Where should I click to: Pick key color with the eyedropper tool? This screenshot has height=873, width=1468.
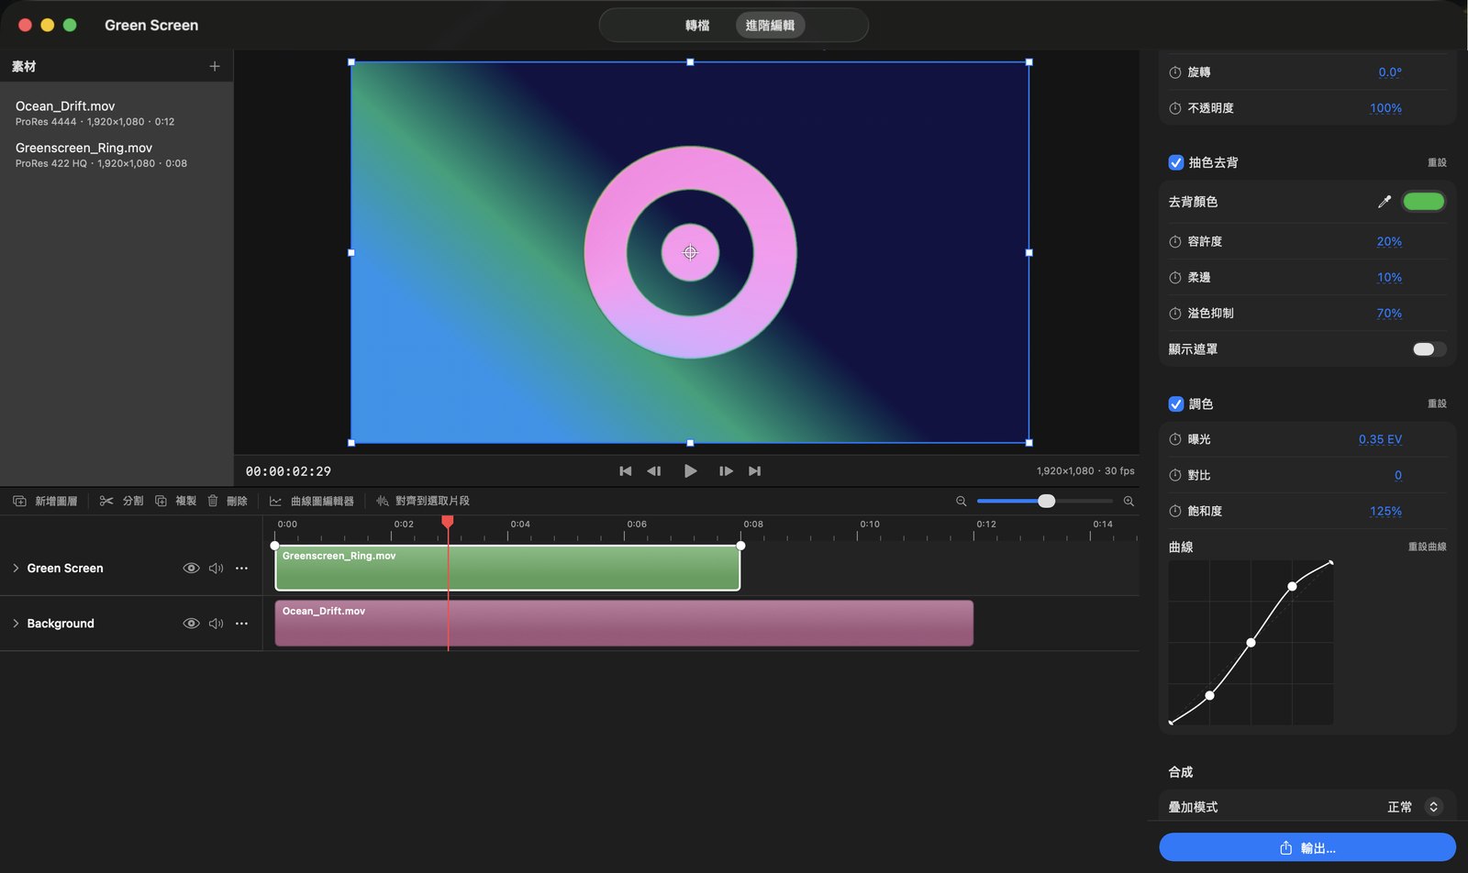[x=1385, y=202]
